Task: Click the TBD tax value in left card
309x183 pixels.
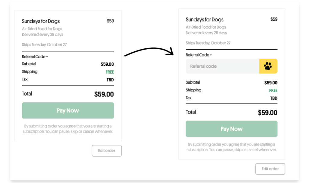Action: pos(110,80)
